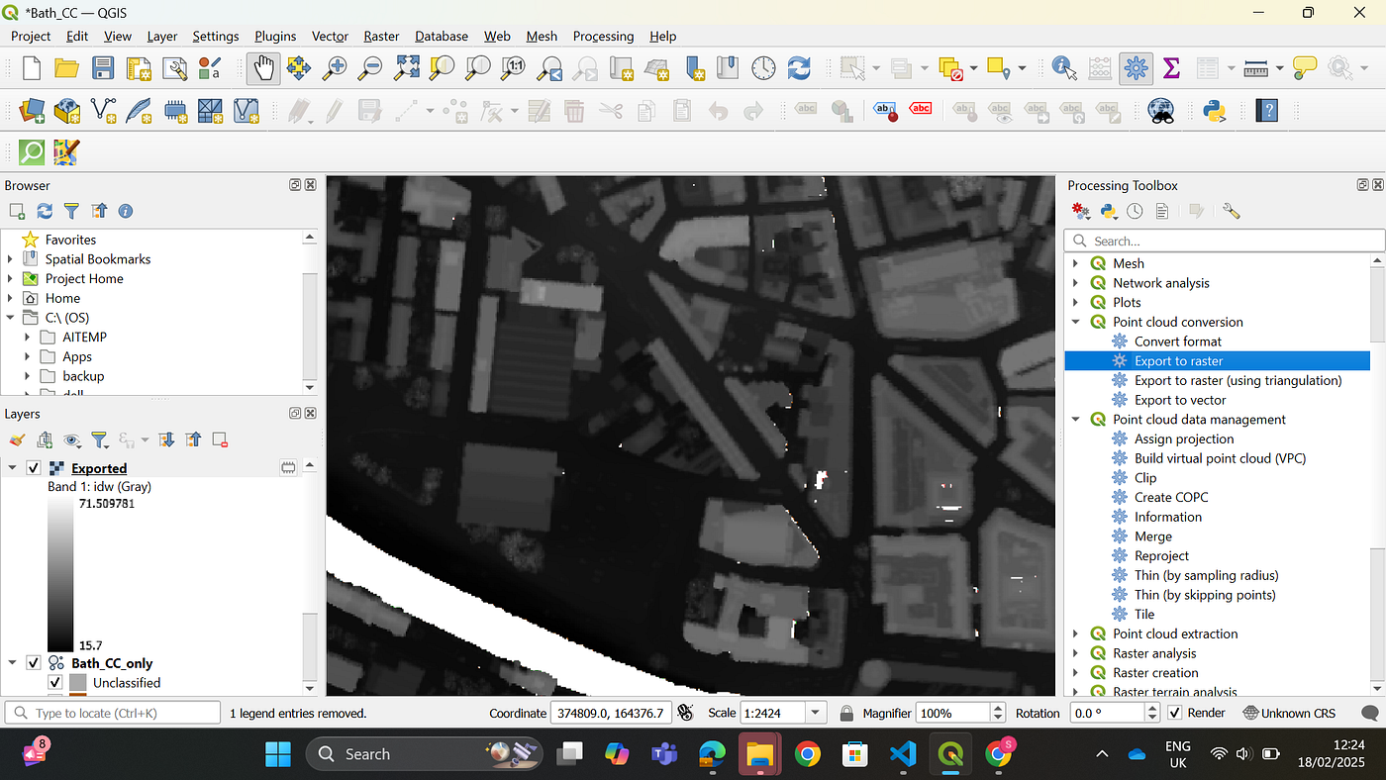Open Messages speech bubble in status bar

[x=1369, y=713]
